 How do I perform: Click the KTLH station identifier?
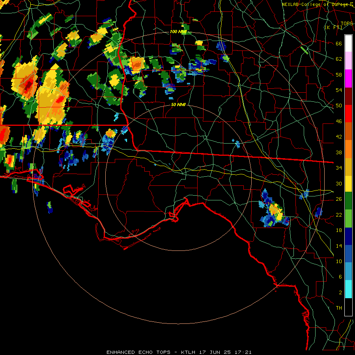(188, 352)
